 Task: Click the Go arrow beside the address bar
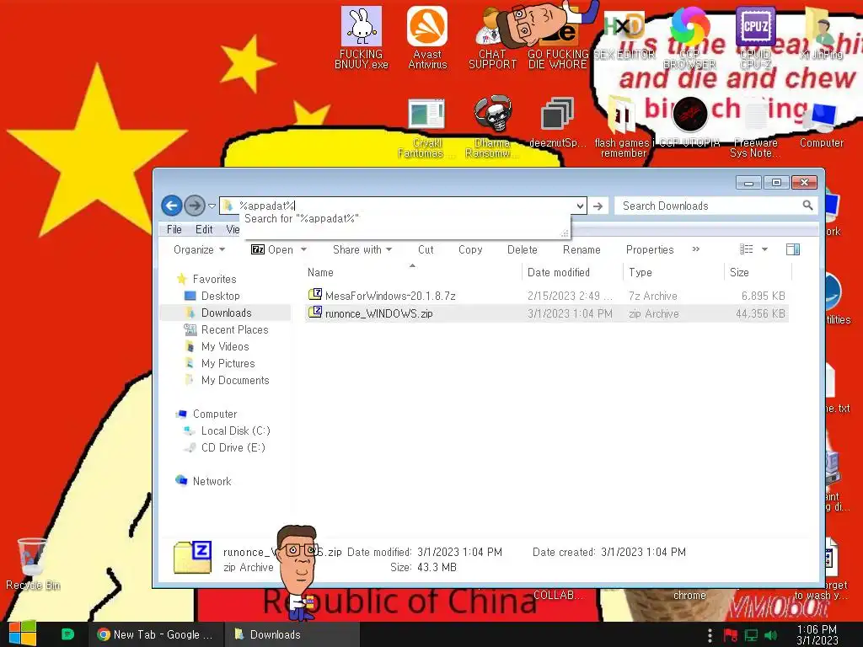point(598,206)
